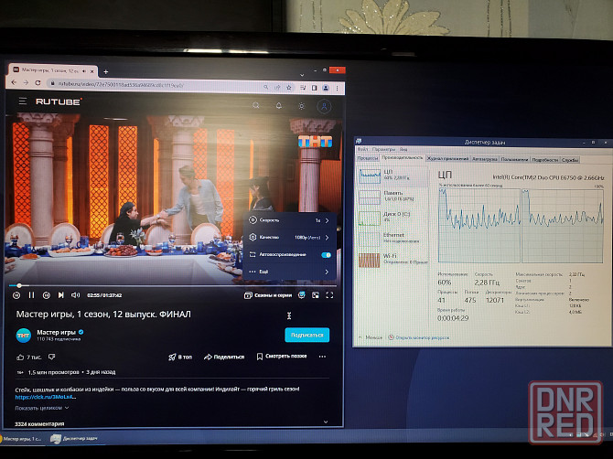Click the player settings gear icon

(x=301, y=295)
